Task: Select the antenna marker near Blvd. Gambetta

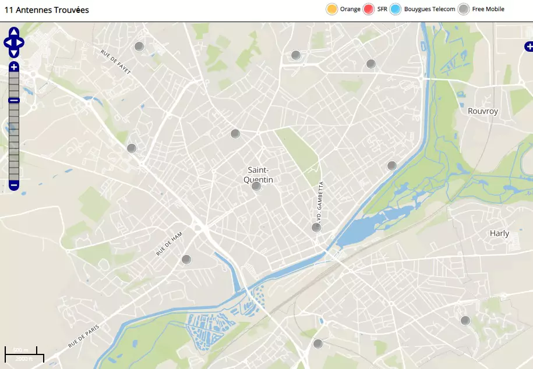Action: point(316,228)
